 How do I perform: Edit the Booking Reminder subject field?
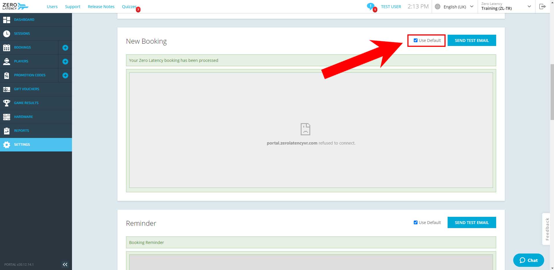[x=311, y=243]
